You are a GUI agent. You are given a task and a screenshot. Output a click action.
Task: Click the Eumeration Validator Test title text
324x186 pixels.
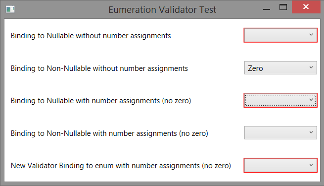click(162, 10)
